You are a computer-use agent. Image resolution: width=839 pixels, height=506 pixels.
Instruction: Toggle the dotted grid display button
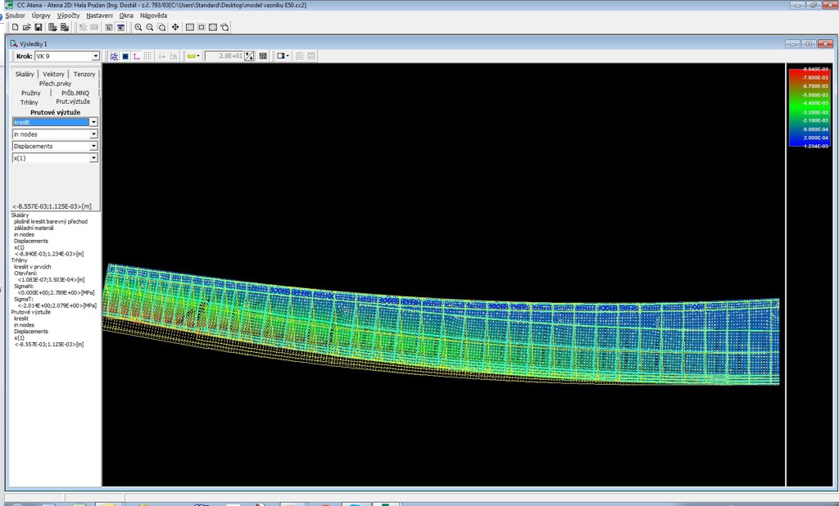(147, 56)
